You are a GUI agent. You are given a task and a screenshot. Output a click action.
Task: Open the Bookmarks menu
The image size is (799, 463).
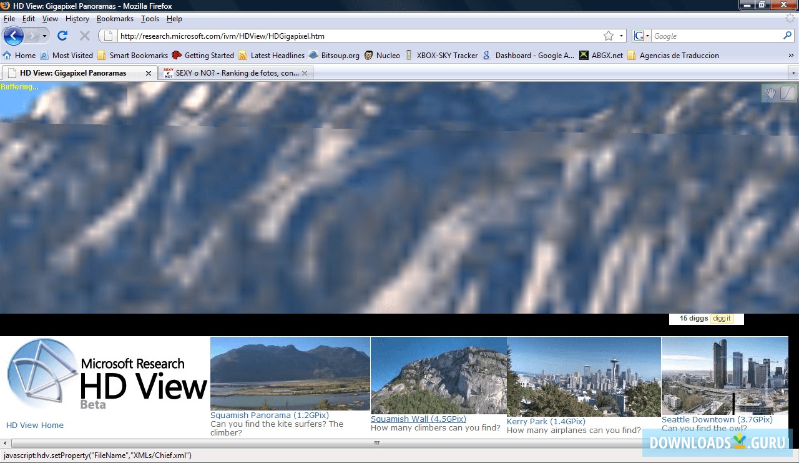[115, 19]
